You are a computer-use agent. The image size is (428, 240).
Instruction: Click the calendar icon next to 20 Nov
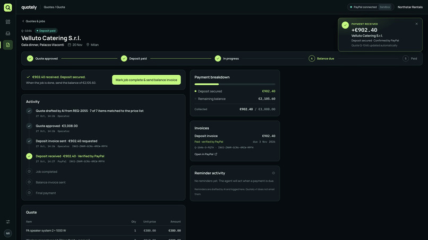click(x=70, y=45)
